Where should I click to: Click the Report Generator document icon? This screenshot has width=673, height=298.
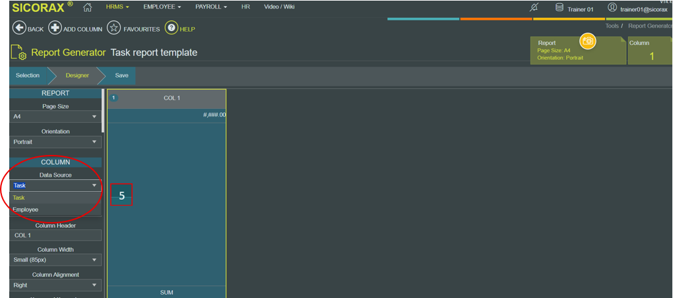pyautogui.click(x=18, y=53)
